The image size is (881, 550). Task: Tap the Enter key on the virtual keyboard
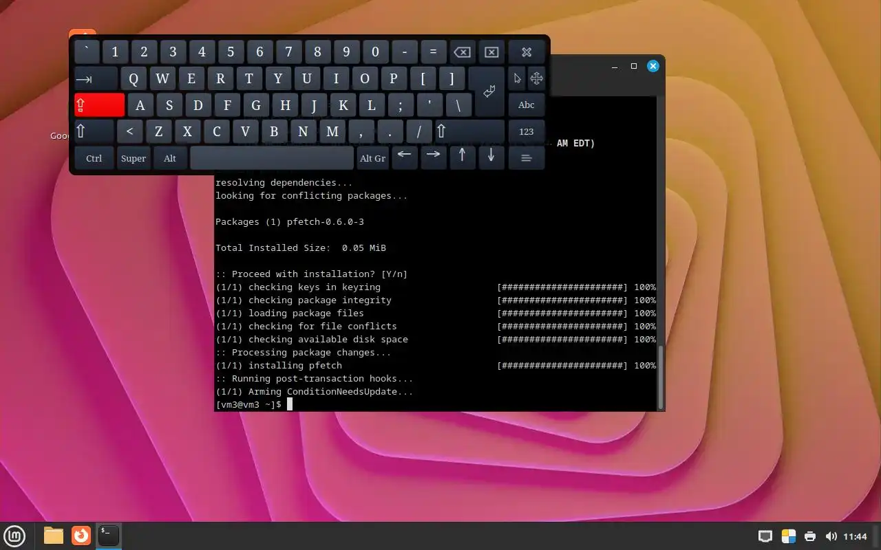tap(489, 91)
